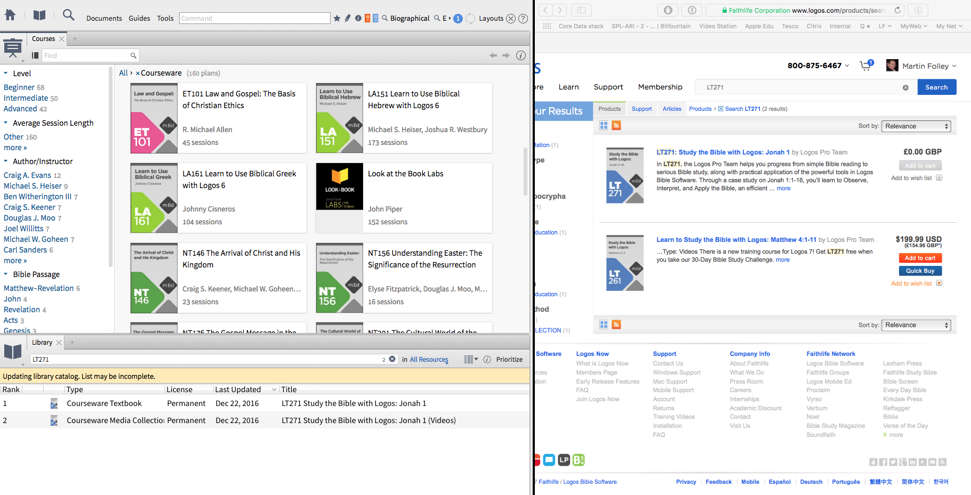Go back with the Courses left arrow

493,55
